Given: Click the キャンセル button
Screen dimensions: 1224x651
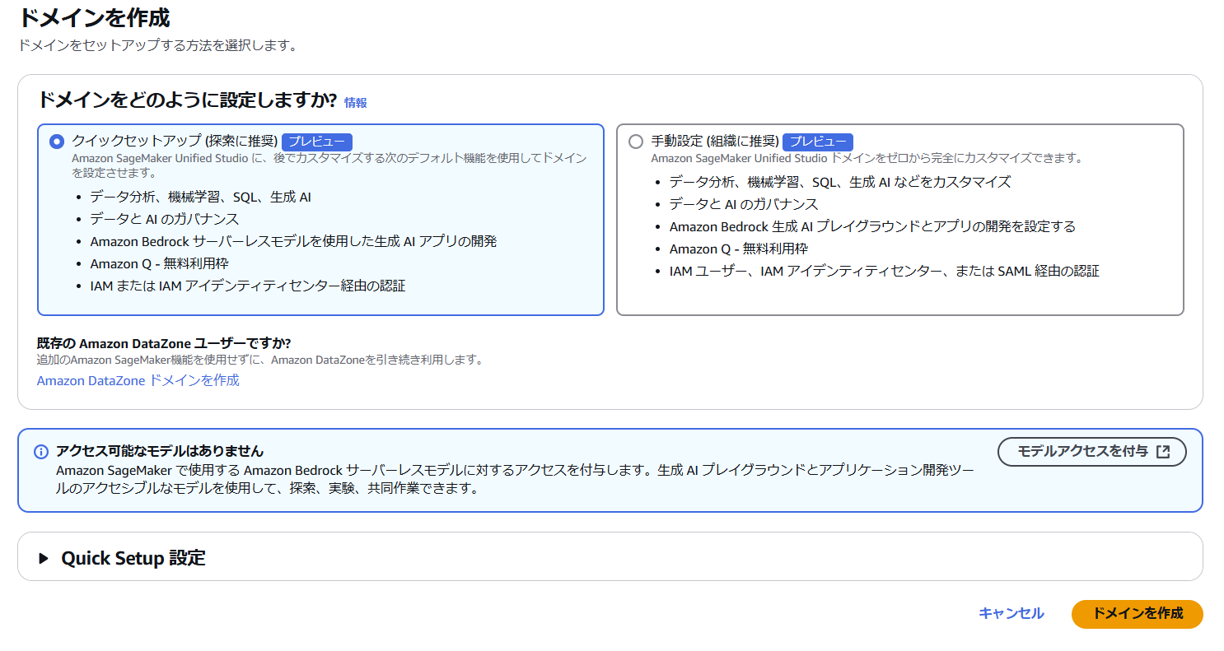Looking at the screenshot, I should click(1011, 613).
